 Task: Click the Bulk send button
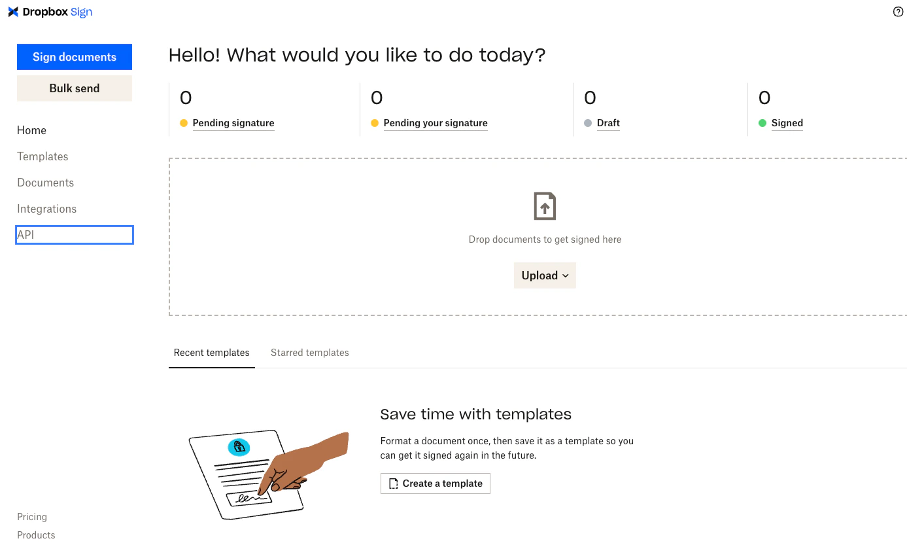(75, 88)
